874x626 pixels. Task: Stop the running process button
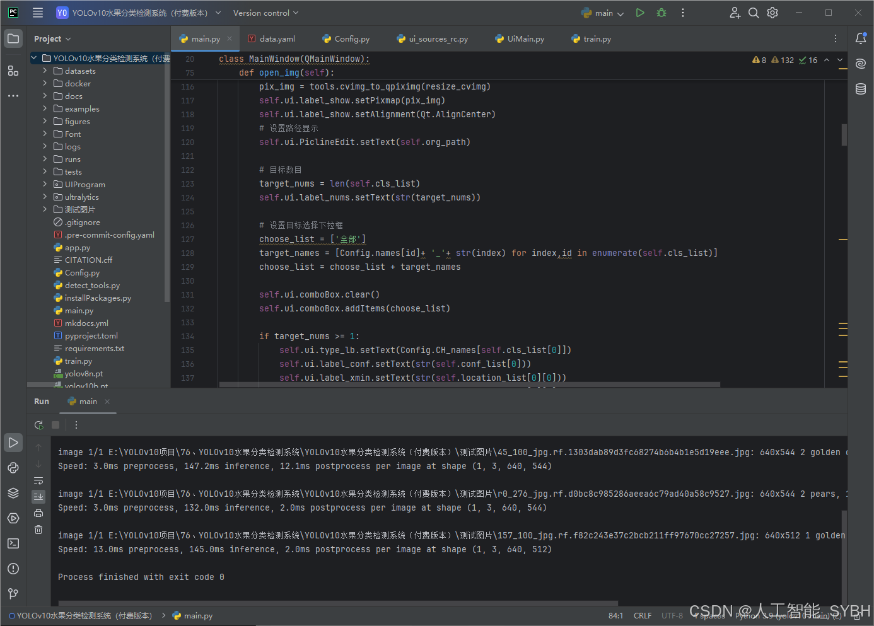(55, 425)
